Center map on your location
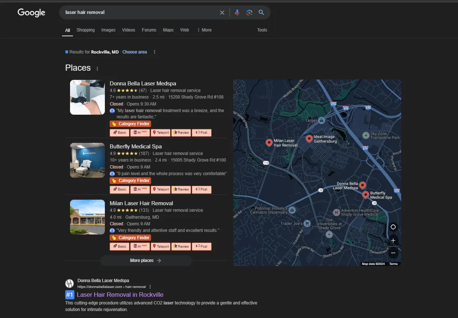 point(393,227)
